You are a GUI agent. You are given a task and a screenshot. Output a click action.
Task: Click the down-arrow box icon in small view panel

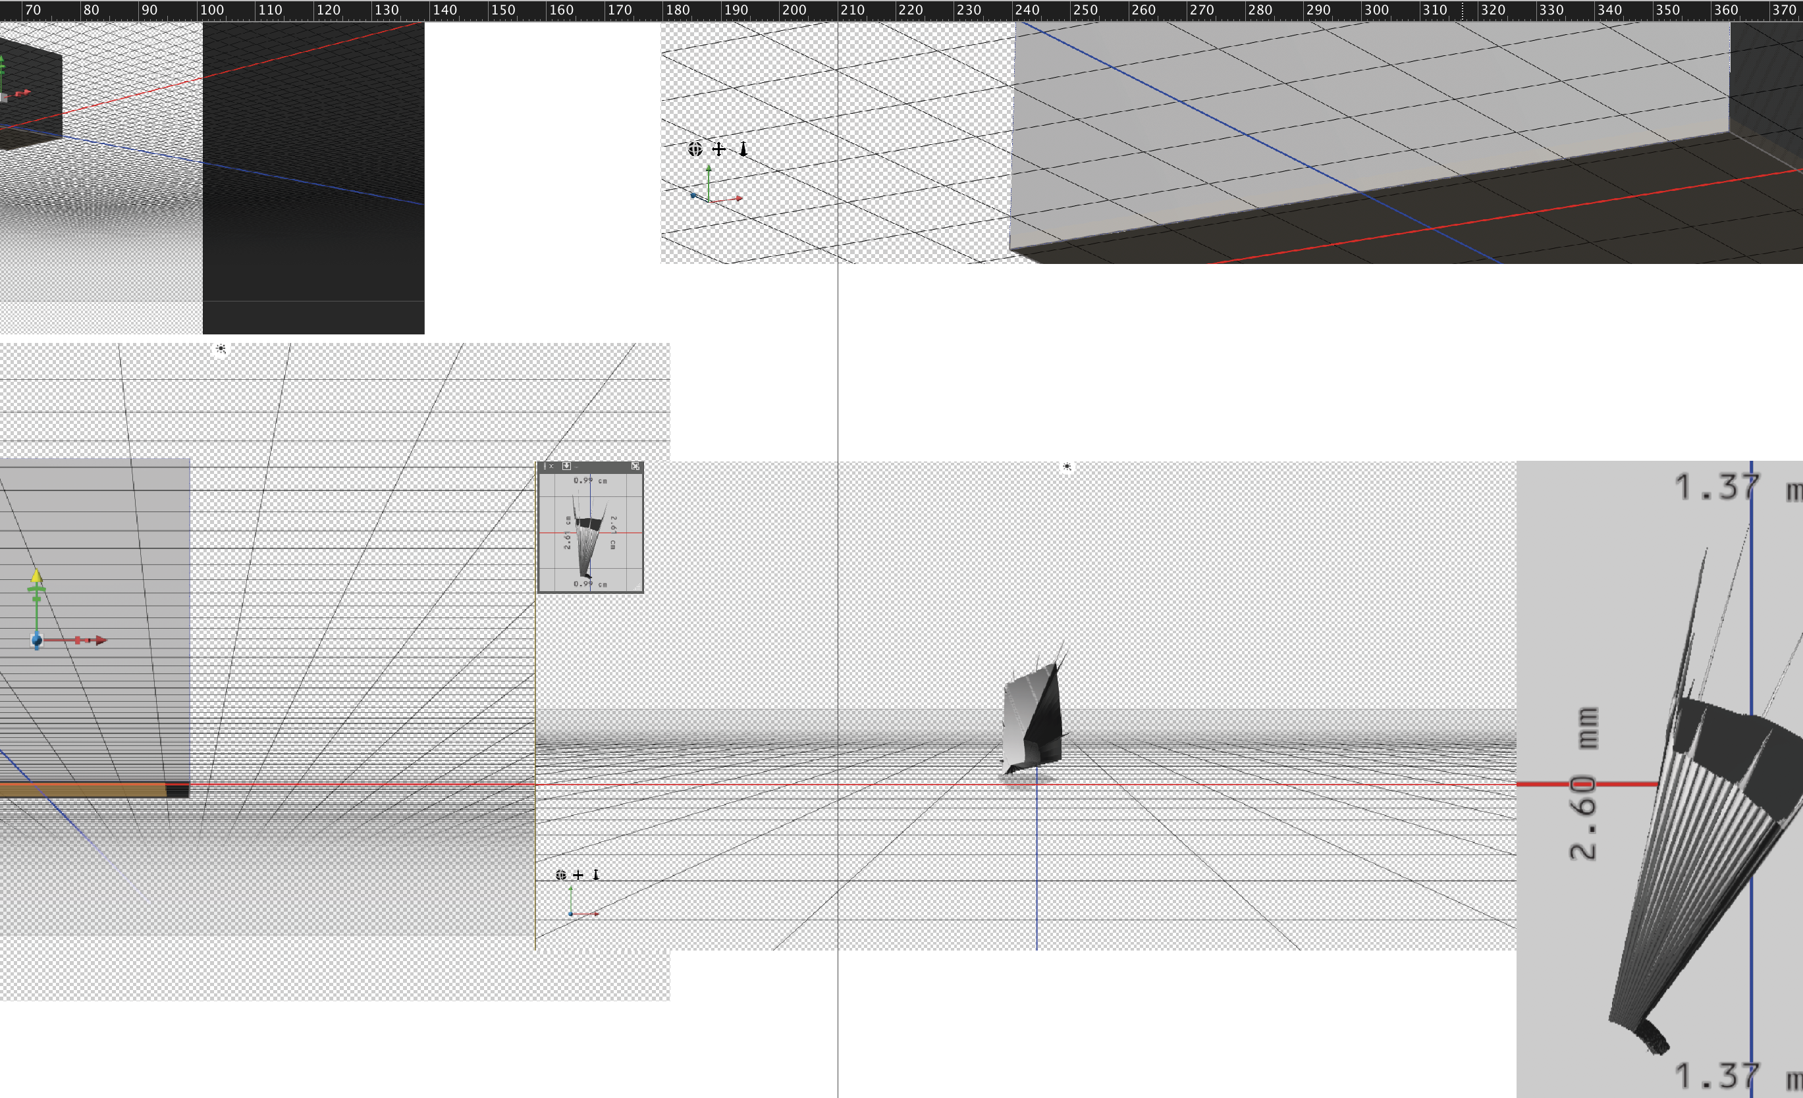[566, 466]
